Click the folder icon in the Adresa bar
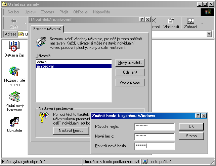The height and width of the screenshot is (166, 216). [x=21, y=34]
